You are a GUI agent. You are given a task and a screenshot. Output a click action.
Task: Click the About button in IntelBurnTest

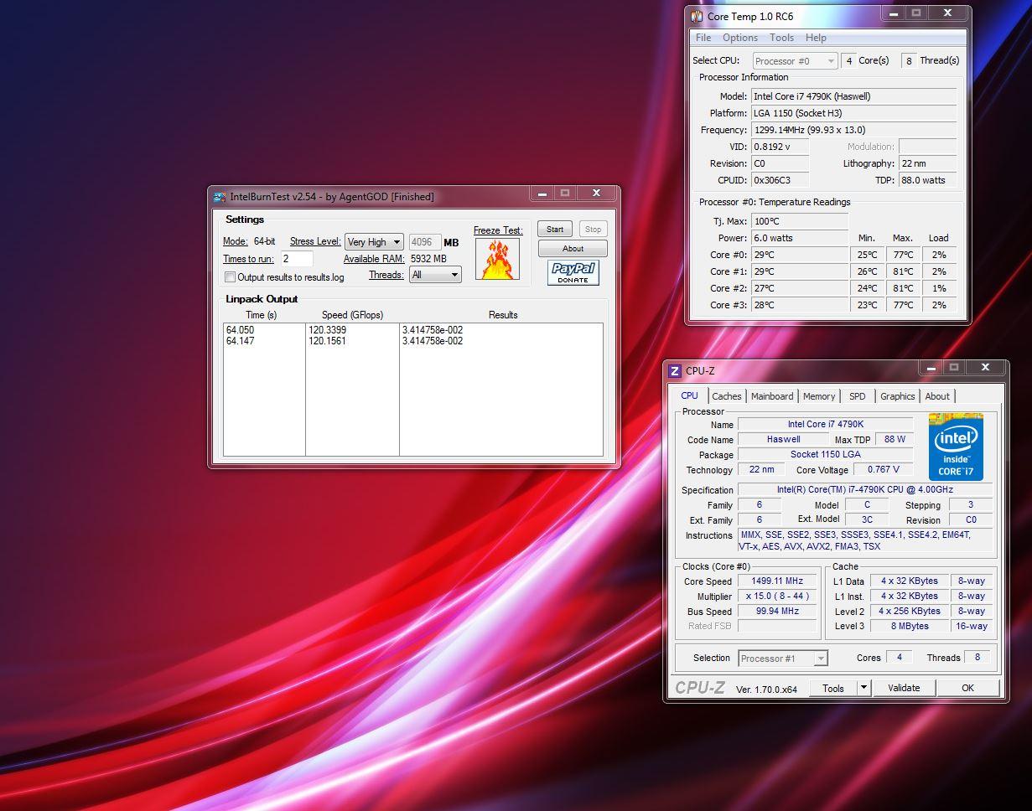(x=573, y=249)
